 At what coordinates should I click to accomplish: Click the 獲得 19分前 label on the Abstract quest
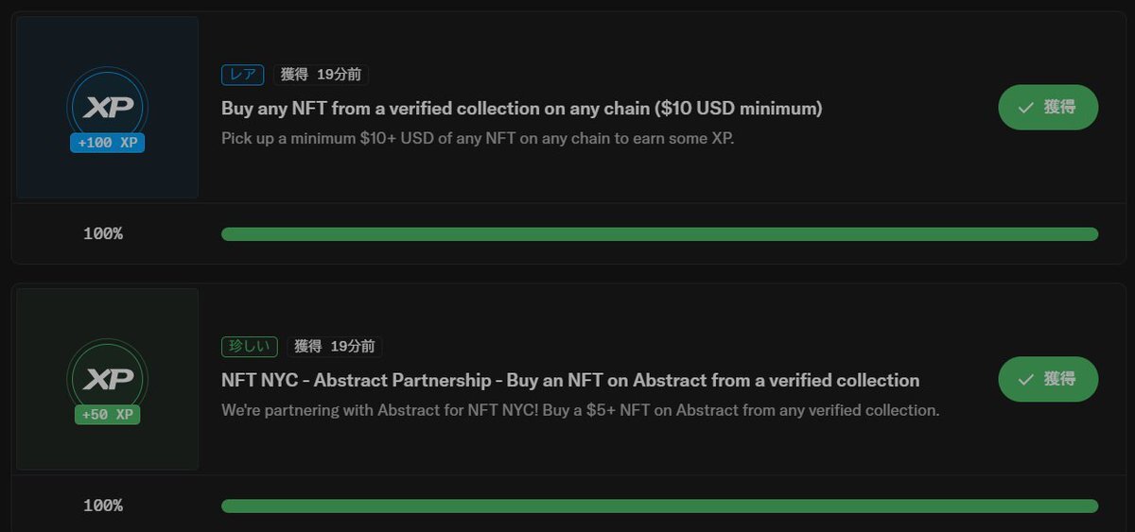click(335, 346)
